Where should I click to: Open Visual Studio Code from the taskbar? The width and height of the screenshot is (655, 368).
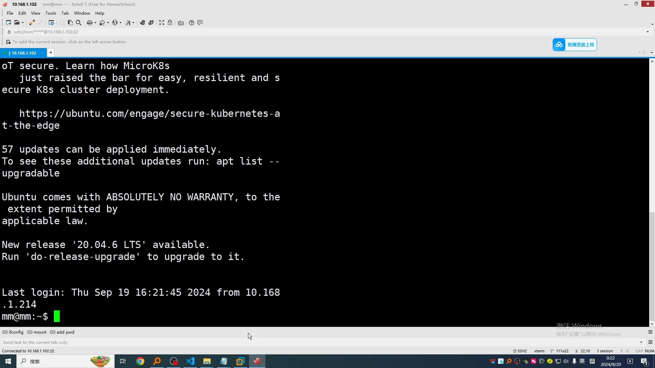pos(190,361)
